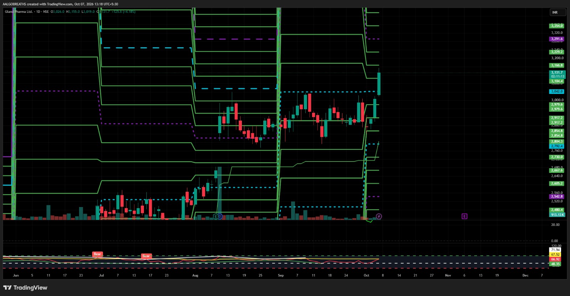Image resolution: width=570 pixels, height=296 pixels.
Task: Click the Oct label on the time axis
Action: coord(366,275)
